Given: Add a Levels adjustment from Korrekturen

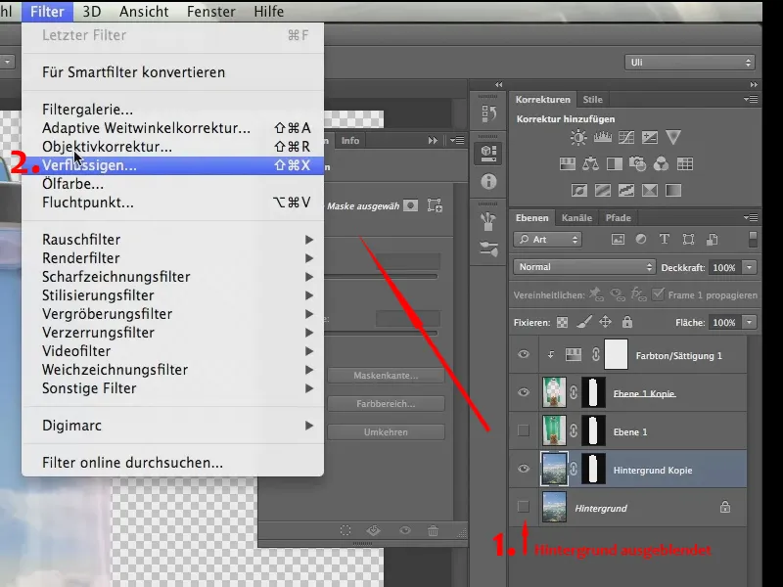Looking at the screenshot, I should pos(602,137).
